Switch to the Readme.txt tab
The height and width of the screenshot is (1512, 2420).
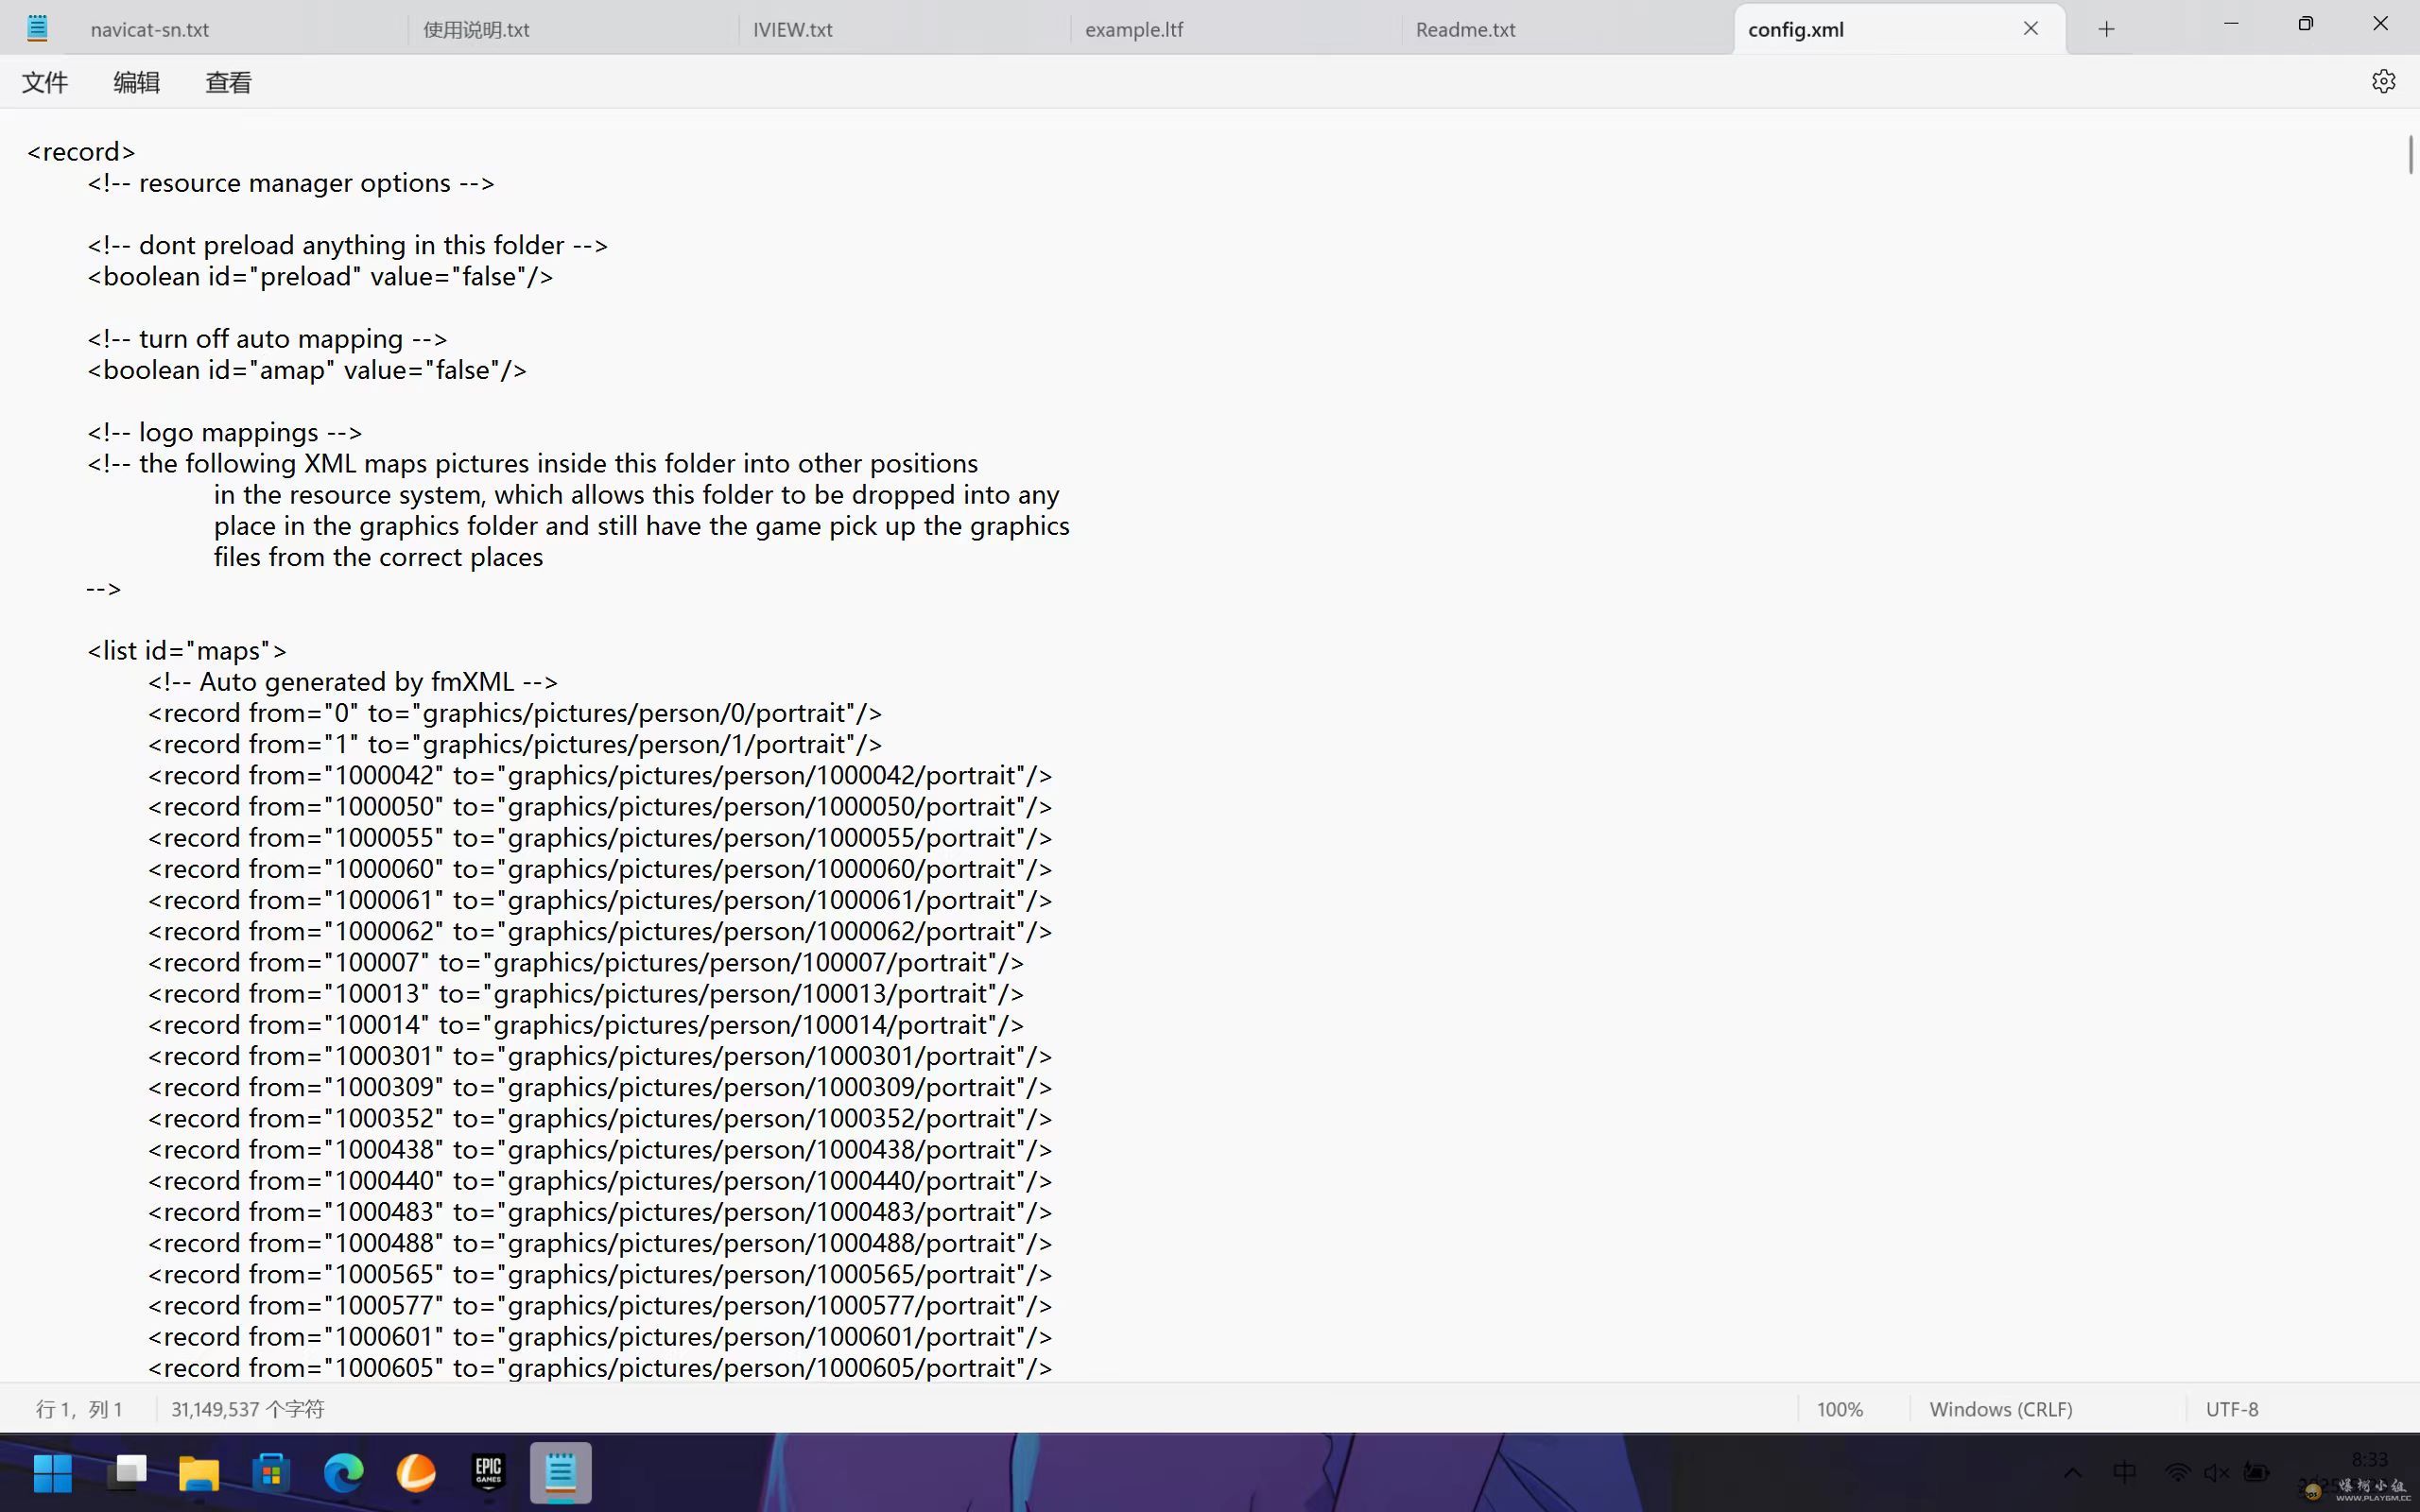point(1465,29)
